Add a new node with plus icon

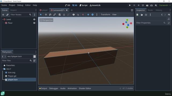[x=3, y=15]
